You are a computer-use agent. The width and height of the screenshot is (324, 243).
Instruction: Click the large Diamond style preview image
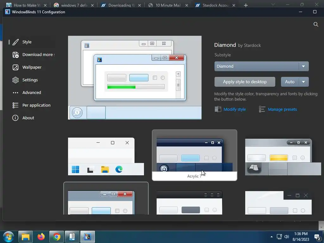(135, 78)
